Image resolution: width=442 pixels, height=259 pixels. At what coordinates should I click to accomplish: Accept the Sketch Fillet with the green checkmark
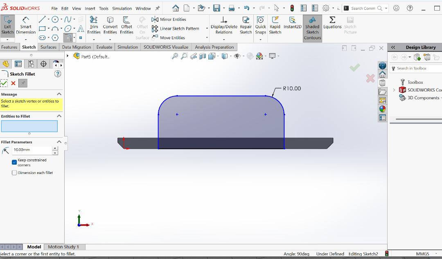coord(4,83)
